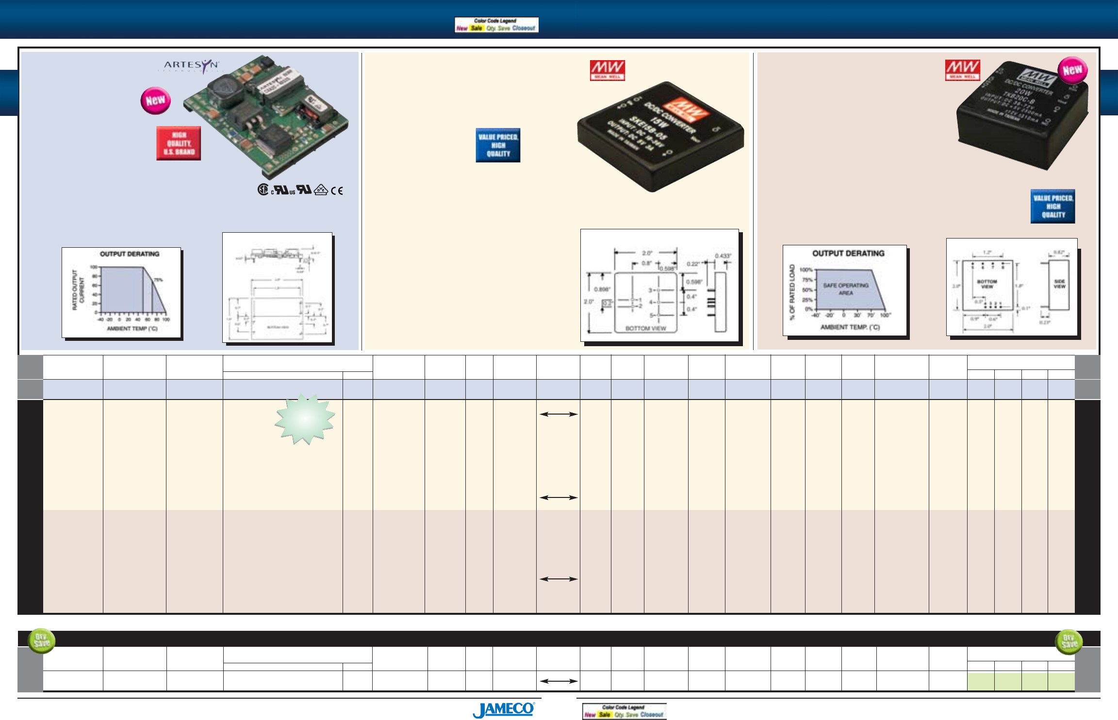The width and height of the screenshot is (1118, 720).
Task: Click the CSA certification mark
Action: (x=263, y=190)
